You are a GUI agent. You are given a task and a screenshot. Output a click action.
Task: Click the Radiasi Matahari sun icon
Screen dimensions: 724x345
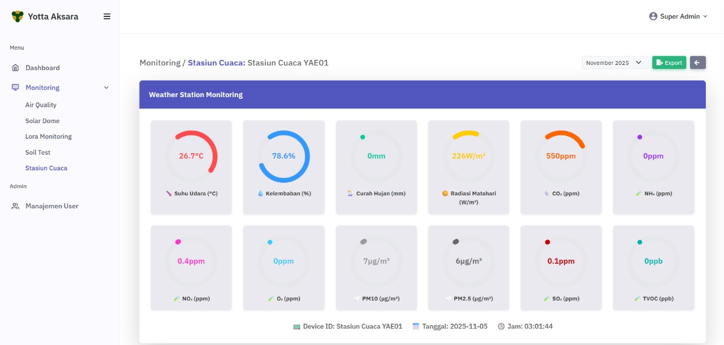(x=445, y=194)
